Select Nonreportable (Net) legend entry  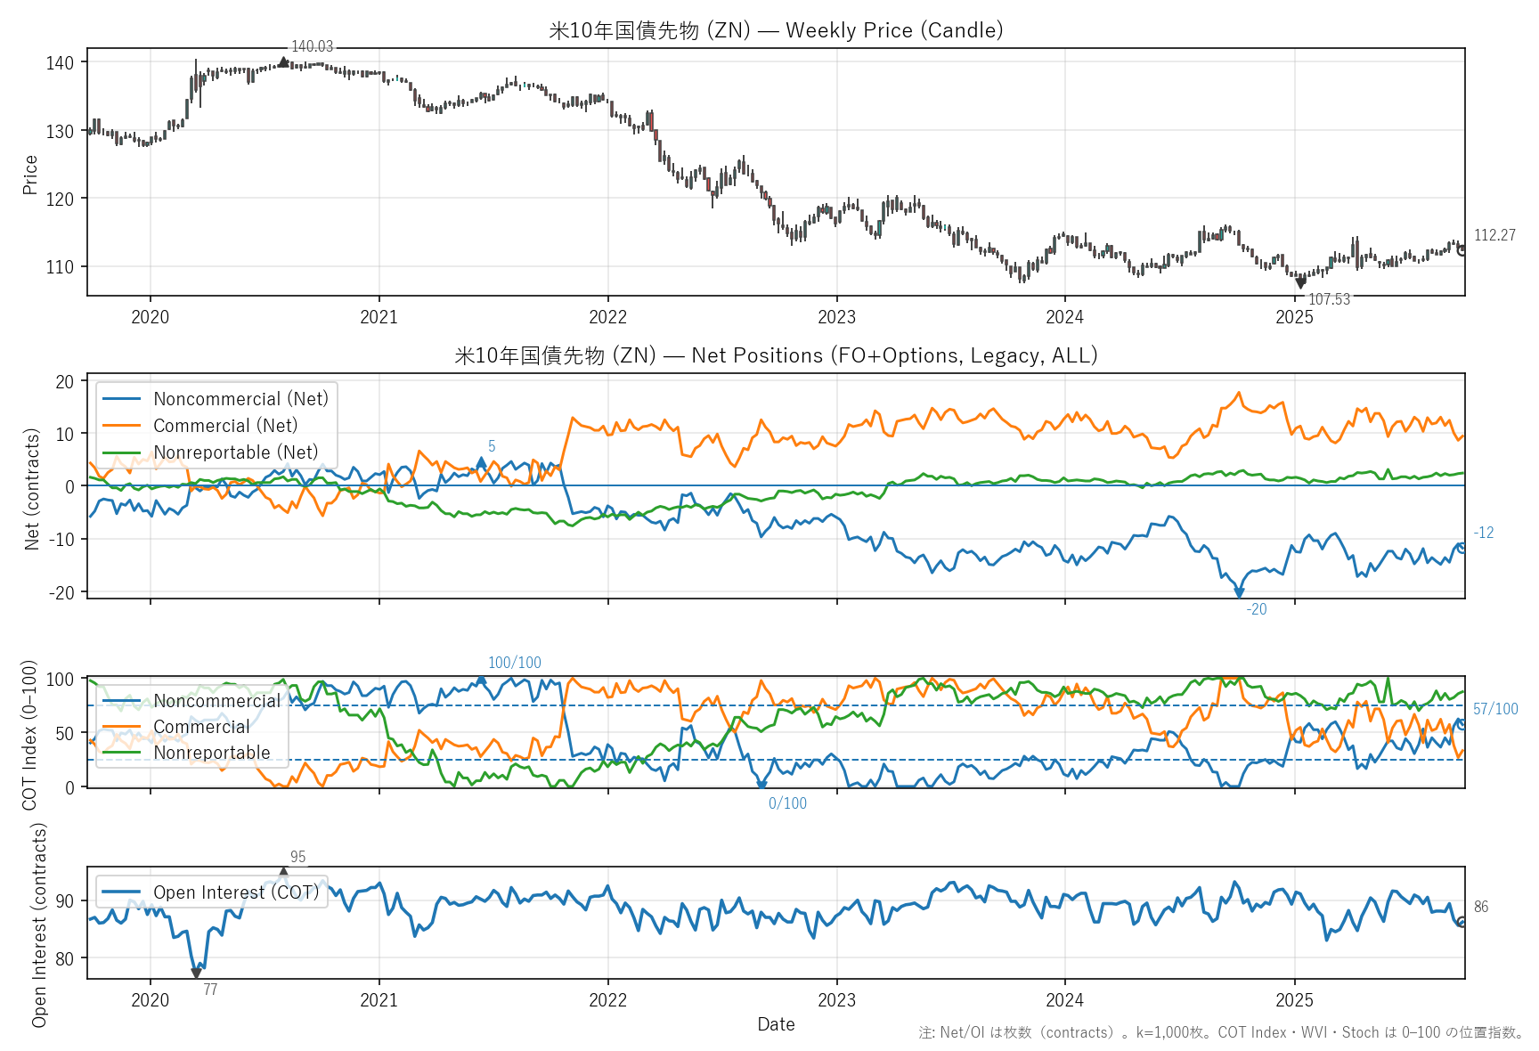click(235, 452)
